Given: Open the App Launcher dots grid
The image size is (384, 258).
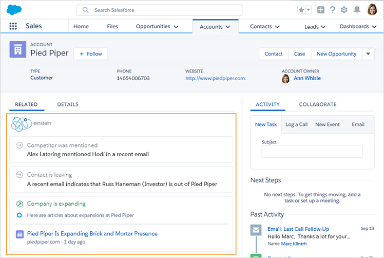Looking at the screenshot, I should [13, 26].
